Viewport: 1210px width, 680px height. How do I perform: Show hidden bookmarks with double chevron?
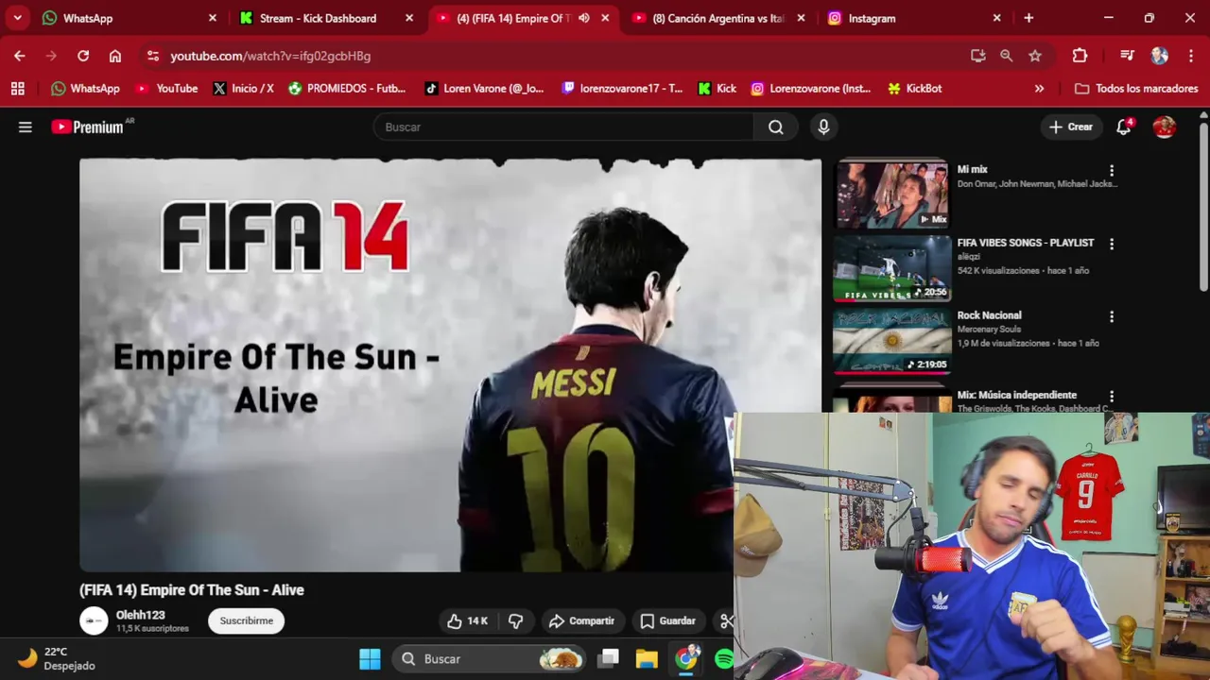click(x=1039, y=88)
